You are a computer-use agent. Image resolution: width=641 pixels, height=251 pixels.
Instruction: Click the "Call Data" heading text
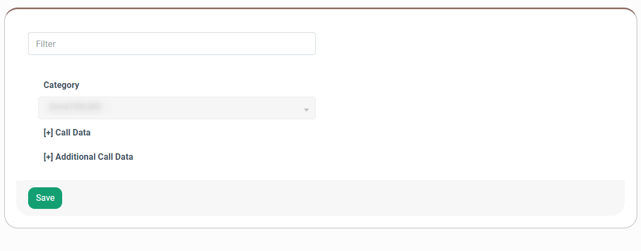(73, 133)
